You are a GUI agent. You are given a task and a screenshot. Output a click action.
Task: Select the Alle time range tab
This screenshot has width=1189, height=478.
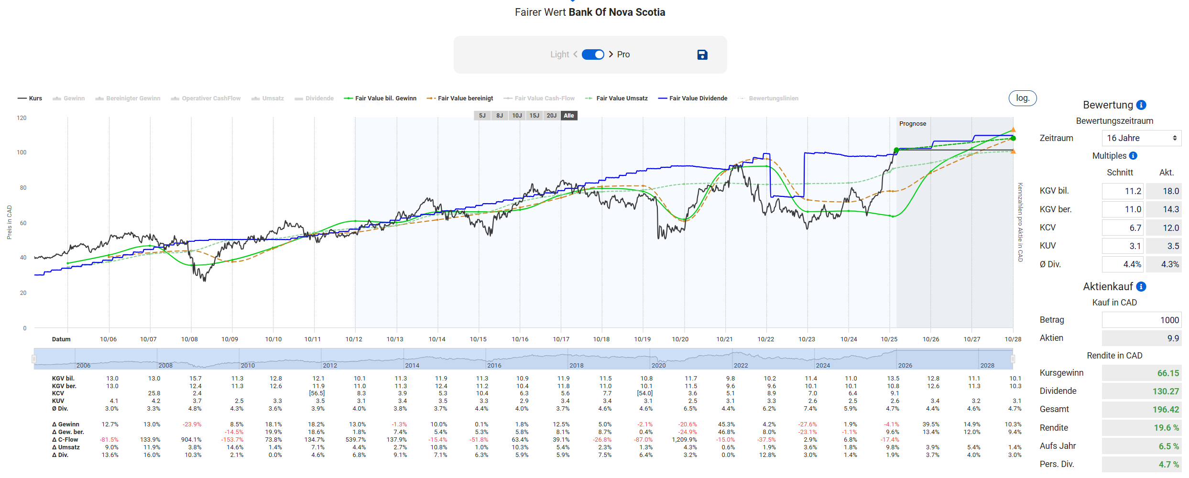[568, 116]
